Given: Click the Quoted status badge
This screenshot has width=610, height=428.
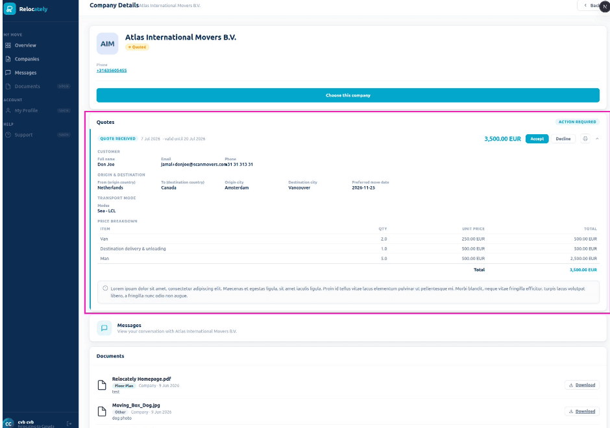Looking at the screenshot, I should pos(137,47).
